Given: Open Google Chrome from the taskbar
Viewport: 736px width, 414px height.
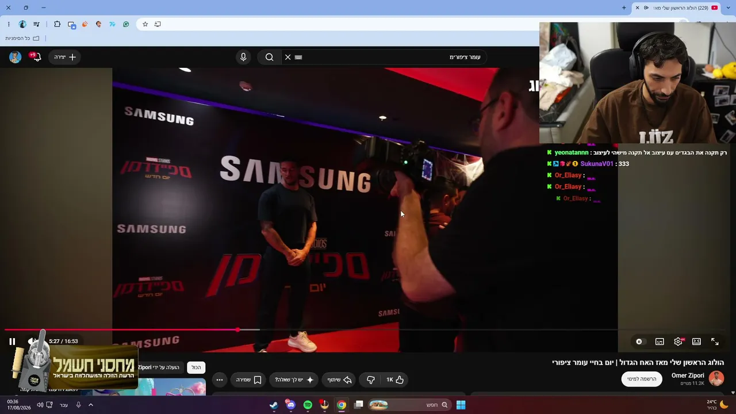Looking at the screenshot, I should click(342, 405).
